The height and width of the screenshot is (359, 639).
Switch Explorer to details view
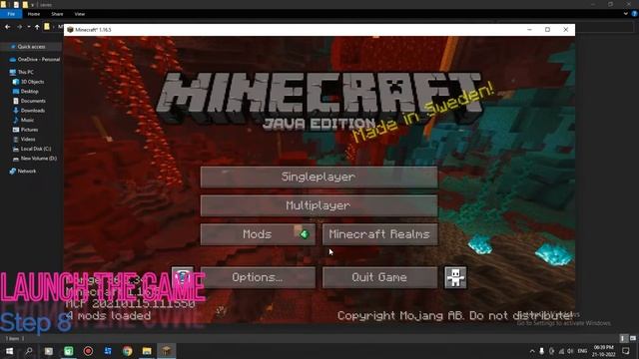pos(623,338)
